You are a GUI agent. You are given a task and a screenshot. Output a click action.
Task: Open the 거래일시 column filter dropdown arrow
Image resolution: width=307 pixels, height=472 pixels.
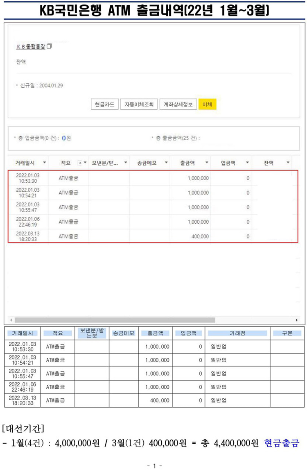coord(45,163)
